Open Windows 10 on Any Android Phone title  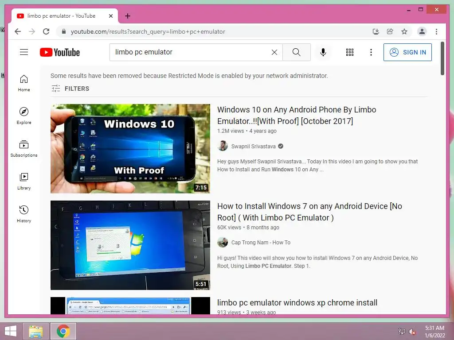coord(297,116)
